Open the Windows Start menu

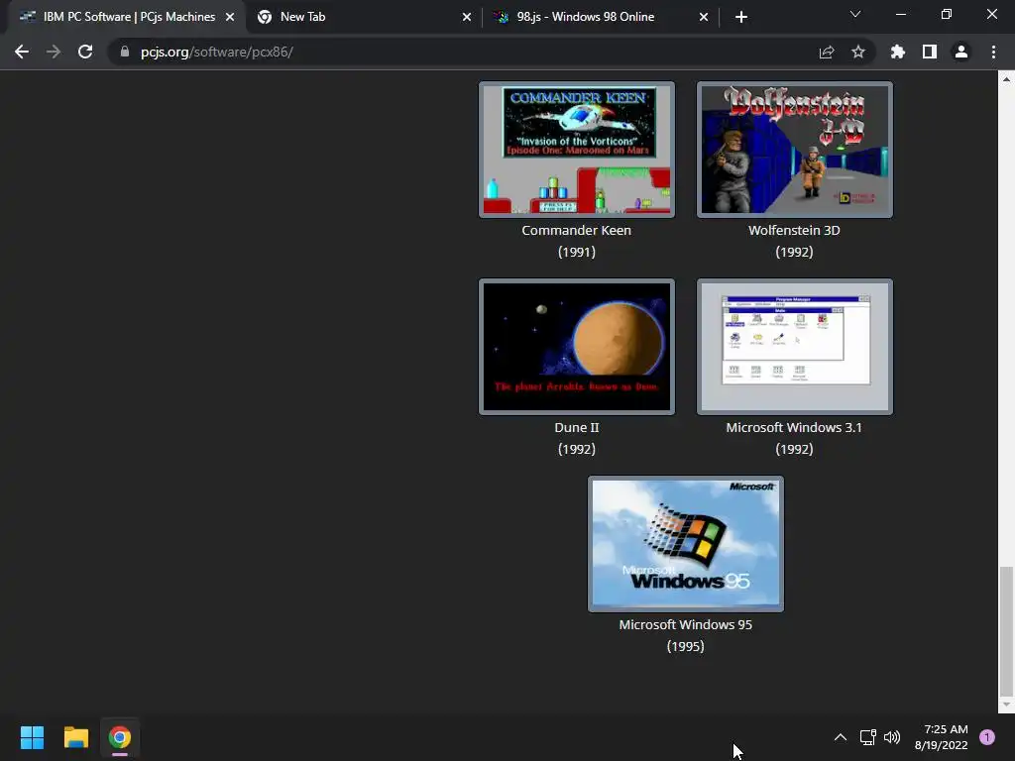tap(32, 737)
